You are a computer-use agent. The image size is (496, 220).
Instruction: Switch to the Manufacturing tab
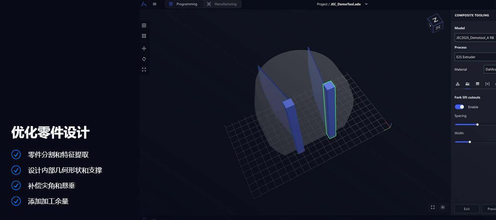[x=222, y=4]
